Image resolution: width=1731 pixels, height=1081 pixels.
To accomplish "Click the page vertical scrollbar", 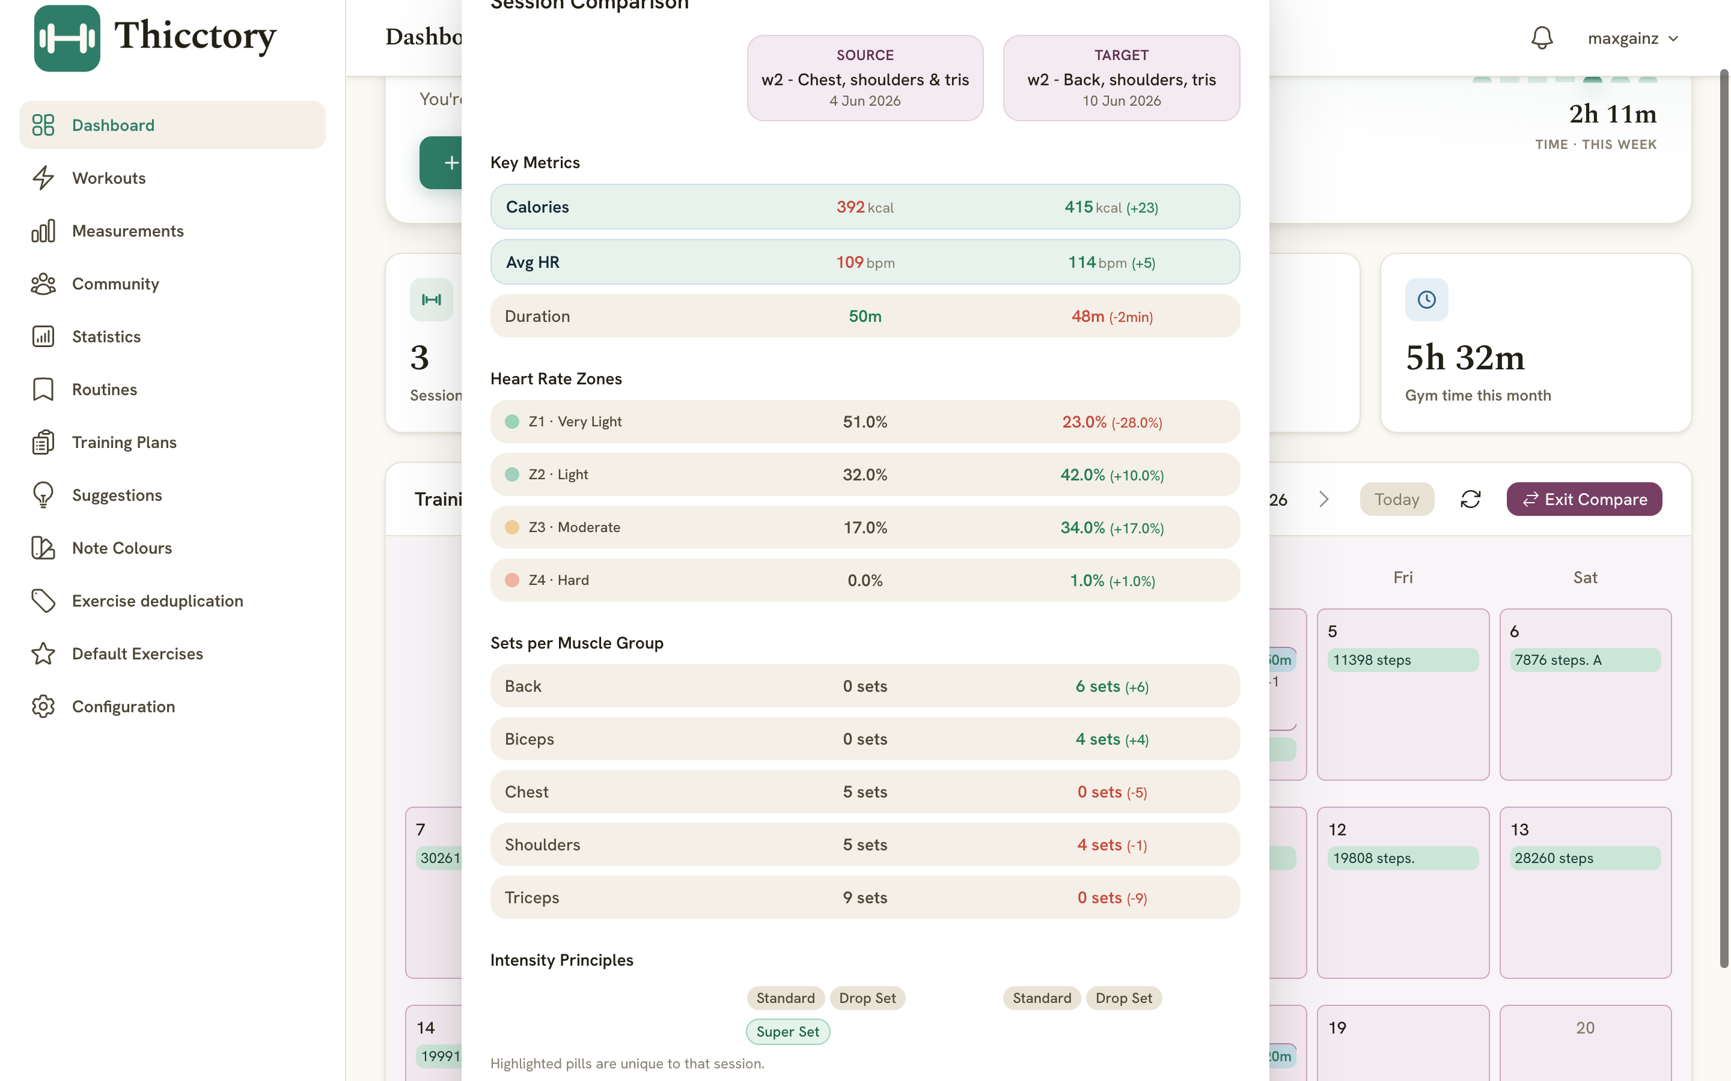I will coord(1723,518).
